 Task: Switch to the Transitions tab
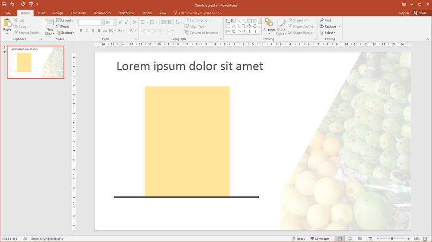click(x=79, y=13)
